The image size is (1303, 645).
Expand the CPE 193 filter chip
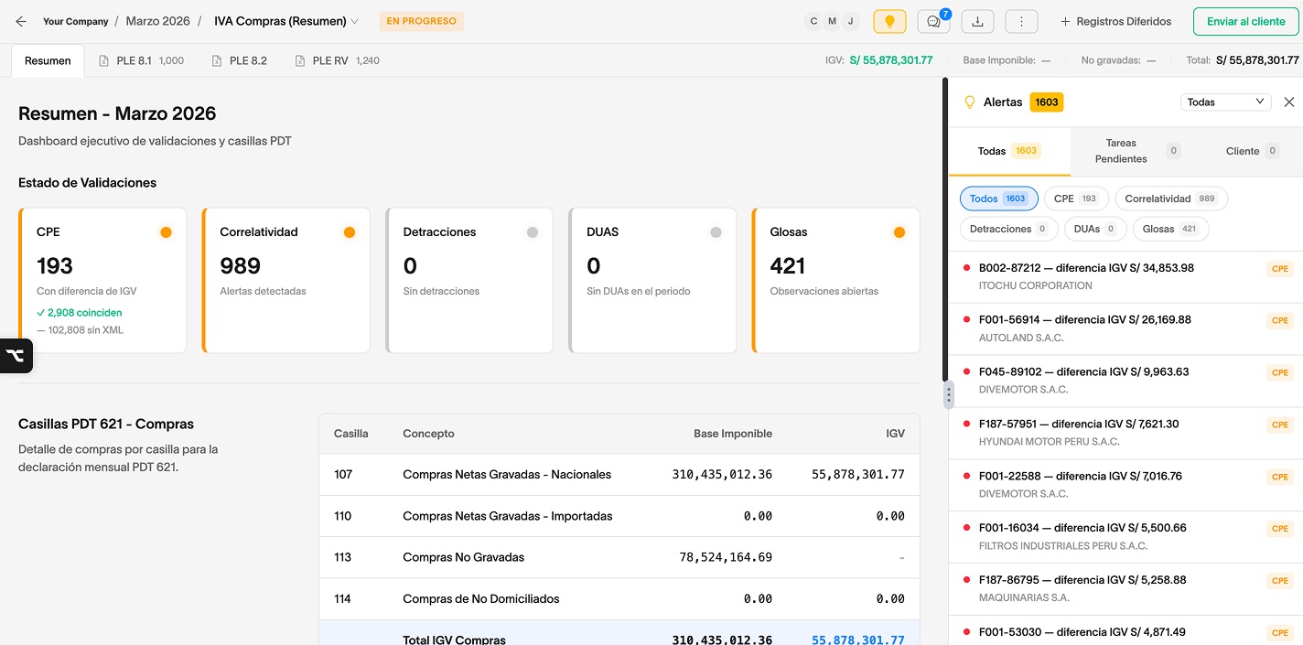tap(1076, 198)
